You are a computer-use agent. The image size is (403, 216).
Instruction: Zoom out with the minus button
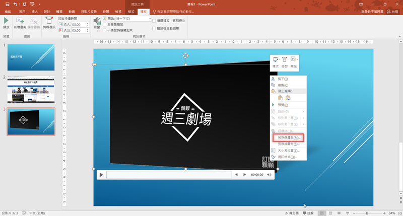coord(354,213)
